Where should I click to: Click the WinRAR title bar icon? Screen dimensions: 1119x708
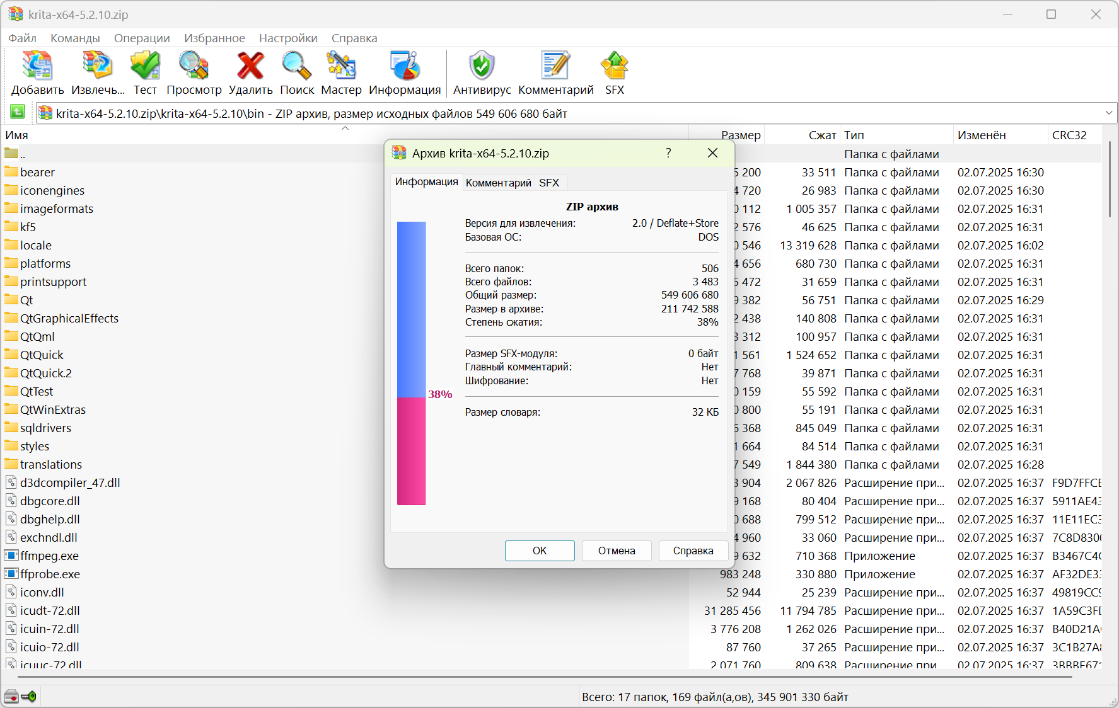click(x=16, y=14)
